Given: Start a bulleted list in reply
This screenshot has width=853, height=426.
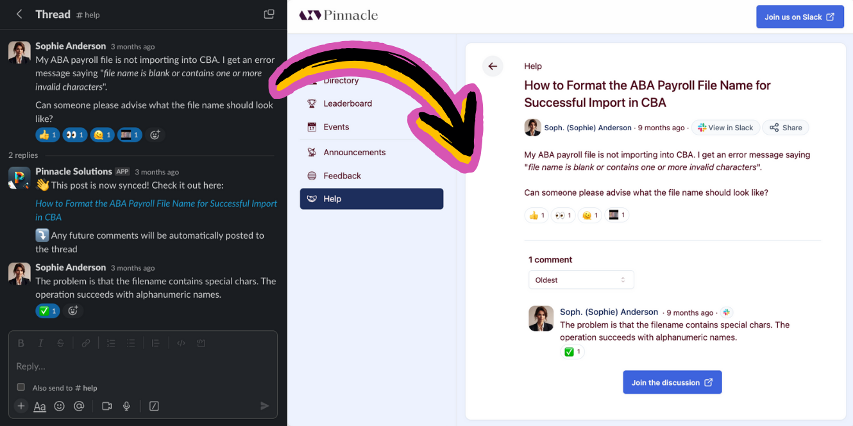Looking at the screenshot, I should pos(131,343).
